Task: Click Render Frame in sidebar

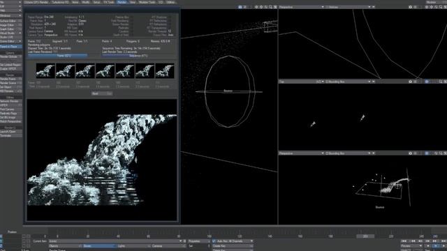Action: point(11,79)
